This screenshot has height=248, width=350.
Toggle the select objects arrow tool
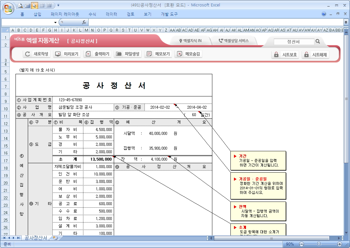35,5
